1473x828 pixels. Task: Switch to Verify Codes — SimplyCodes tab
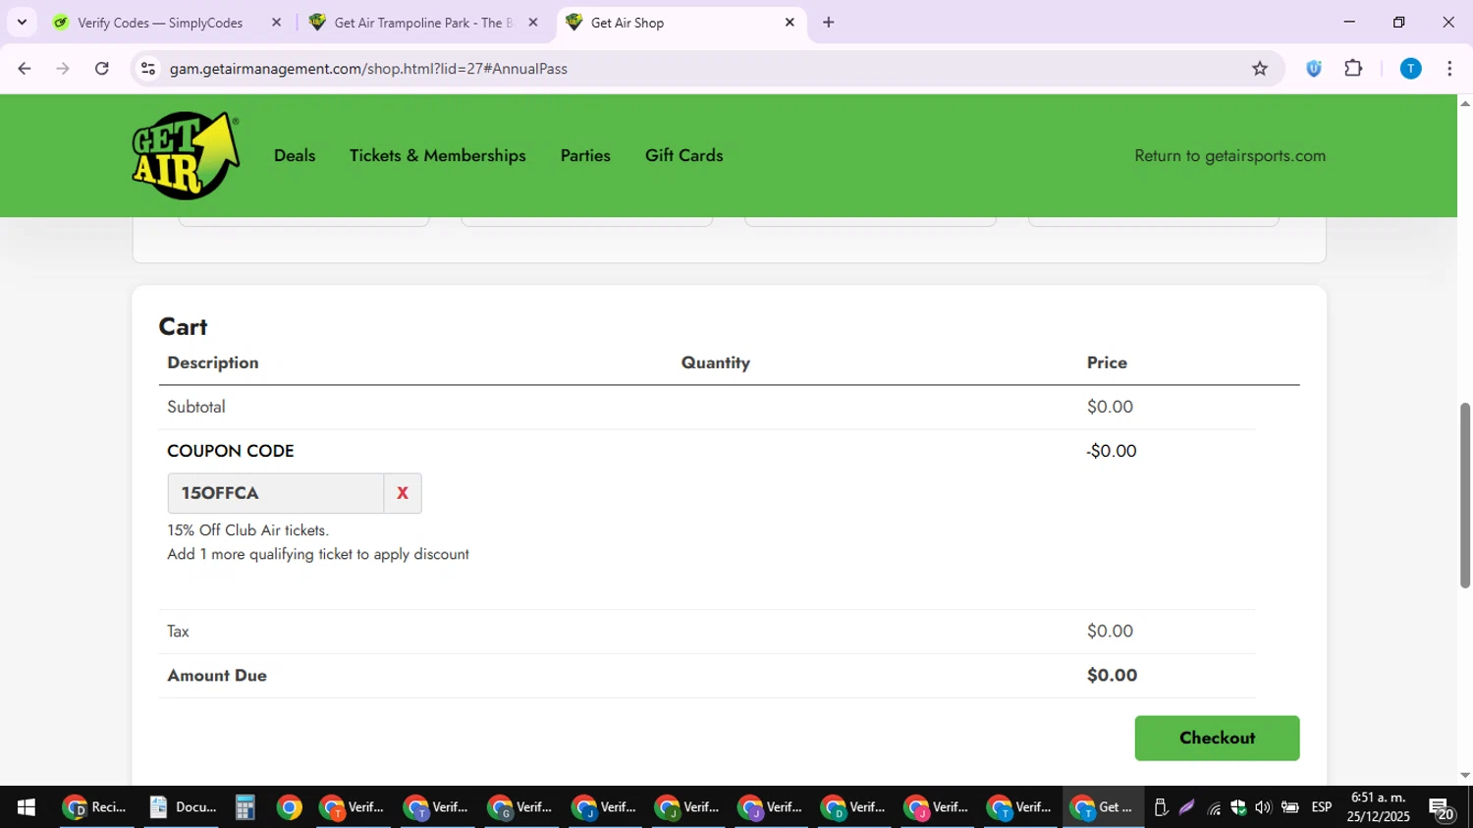tap(159, 23)
